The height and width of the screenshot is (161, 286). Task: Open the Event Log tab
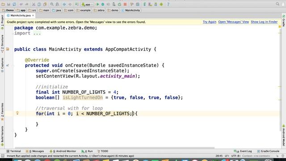tap(243, 151)
